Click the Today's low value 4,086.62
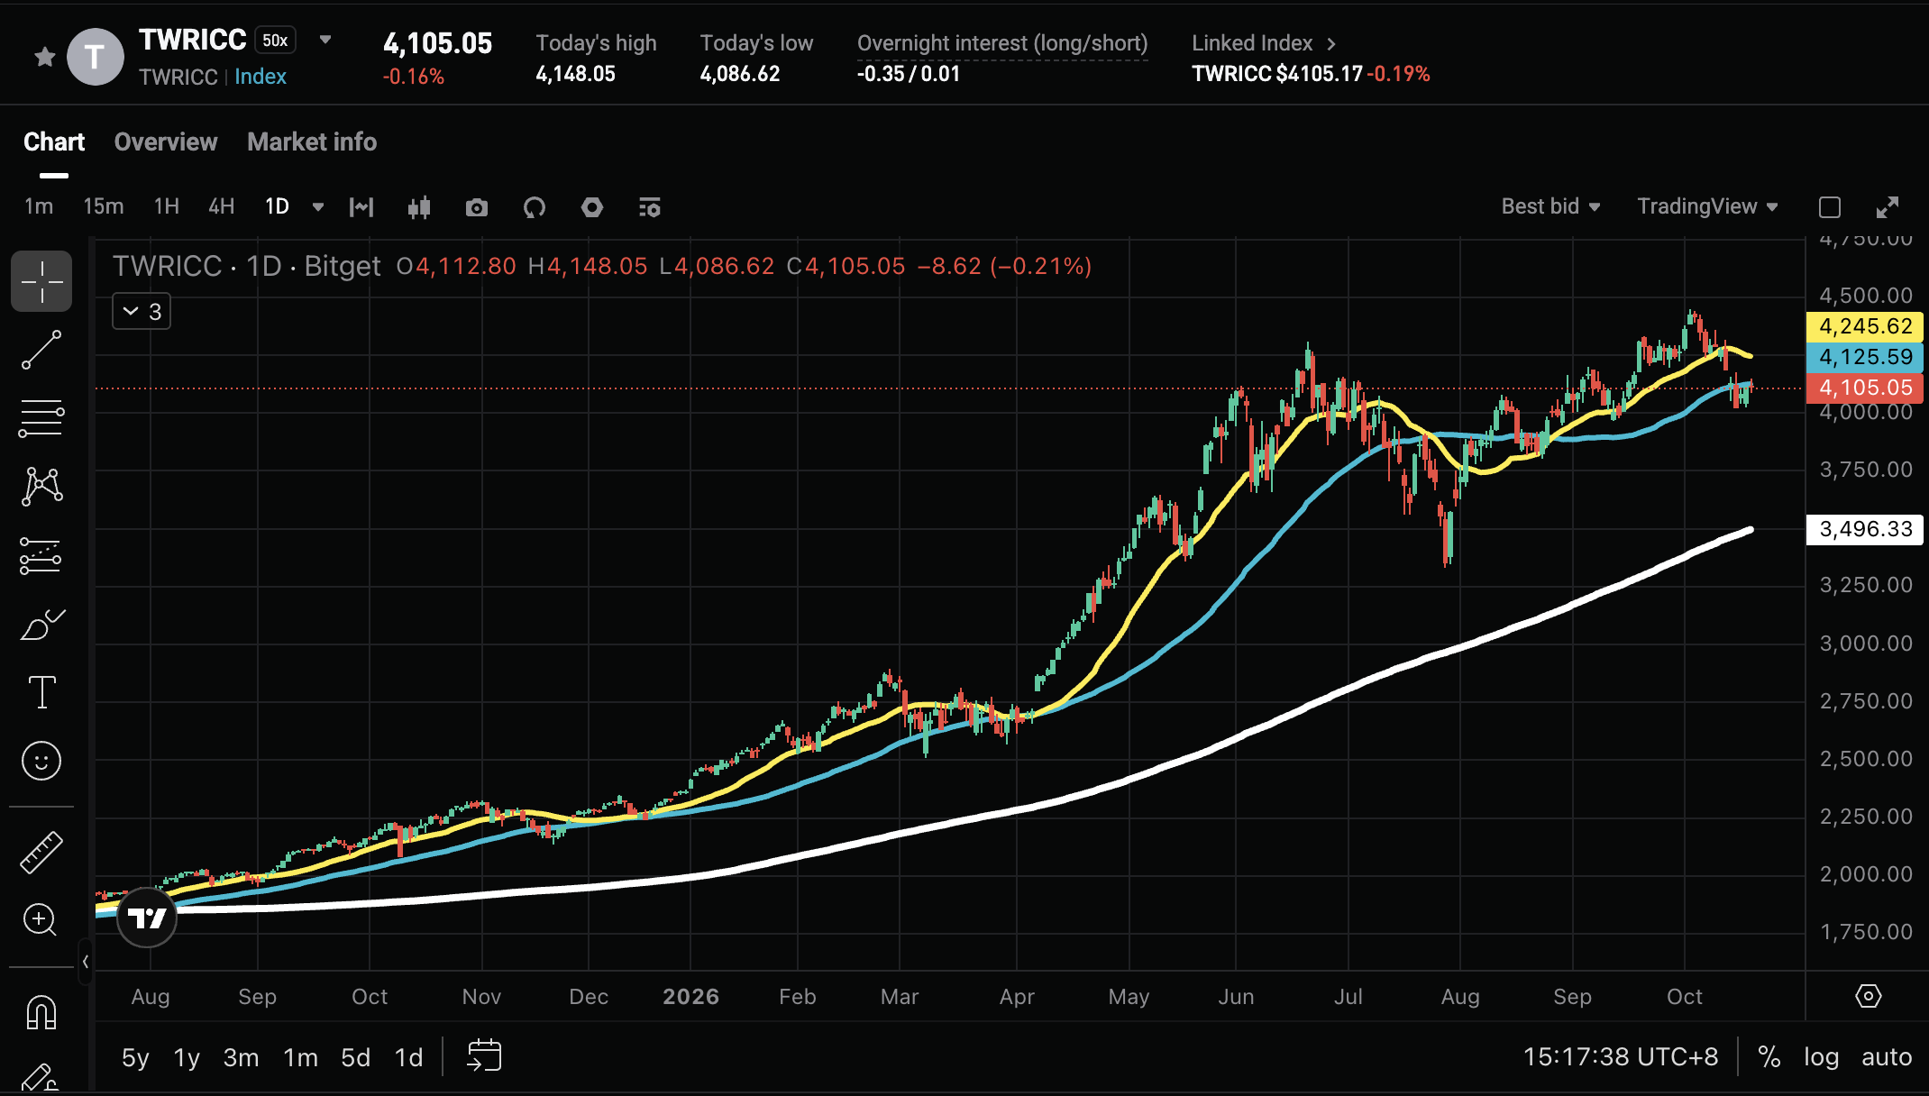Screen dimensions: 1929x1096 tap(740, 74)
